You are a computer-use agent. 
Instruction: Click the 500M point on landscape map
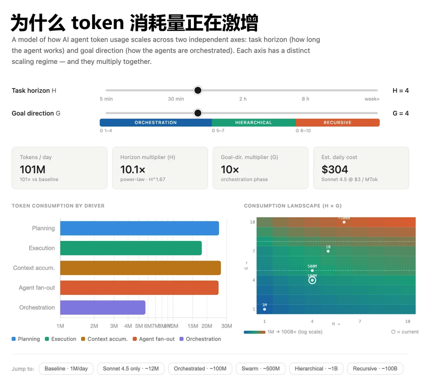click(312, 270)
